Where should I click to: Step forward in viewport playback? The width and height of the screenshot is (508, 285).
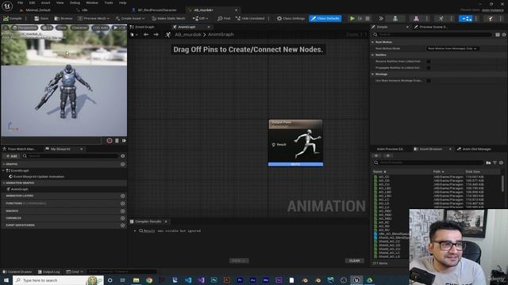(x=124, y=141)
